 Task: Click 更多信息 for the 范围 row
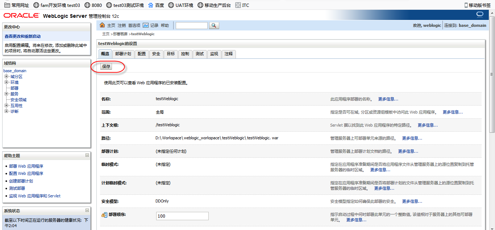click(x=453, y=112)
